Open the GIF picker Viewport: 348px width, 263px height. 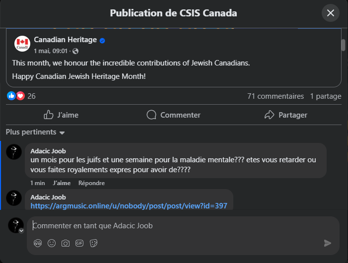pyautogui.click(x=79, y=243)
